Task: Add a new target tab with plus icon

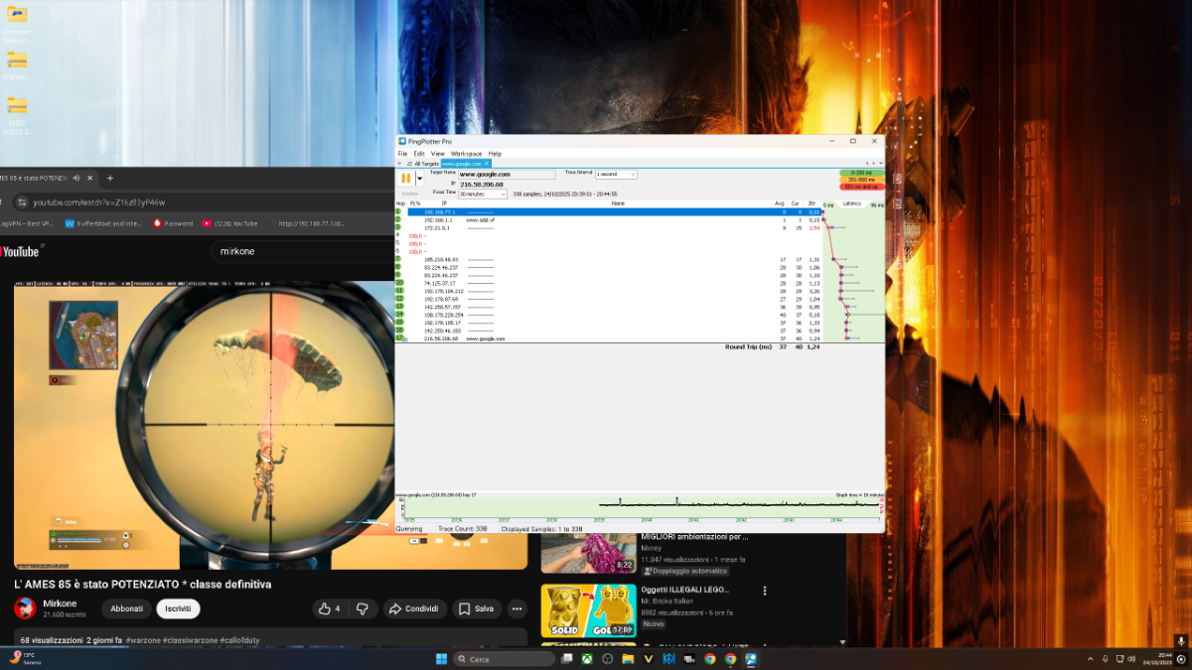Action: tap(398, 164)
